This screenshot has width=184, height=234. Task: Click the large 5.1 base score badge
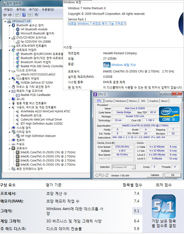click(164, 206)
